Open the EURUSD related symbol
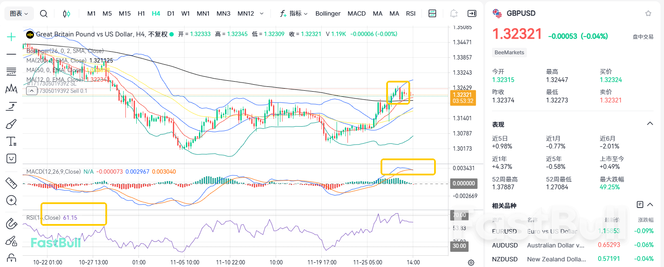 505,231
